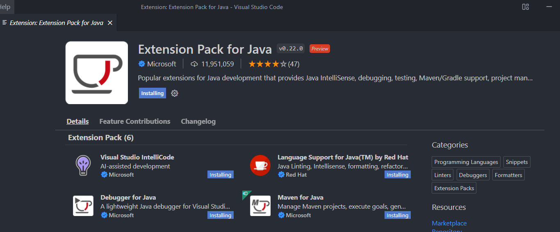Switch to the Changelog tab
Viewport: 560px width, 232px height.
coord(198,121)
